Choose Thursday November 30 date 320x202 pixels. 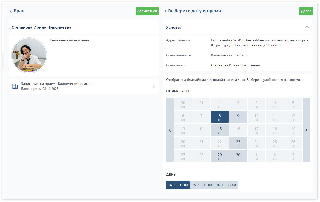pos(238,156)
